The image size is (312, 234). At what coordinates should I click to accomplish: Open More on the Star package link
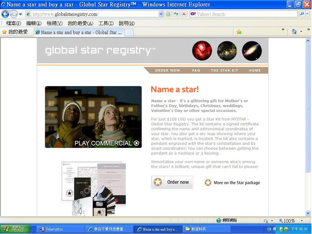237,183
